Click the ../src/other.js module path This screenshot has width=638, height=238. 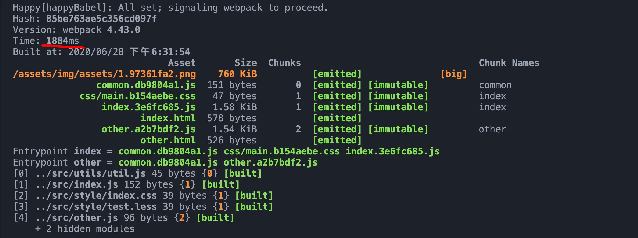77,218
